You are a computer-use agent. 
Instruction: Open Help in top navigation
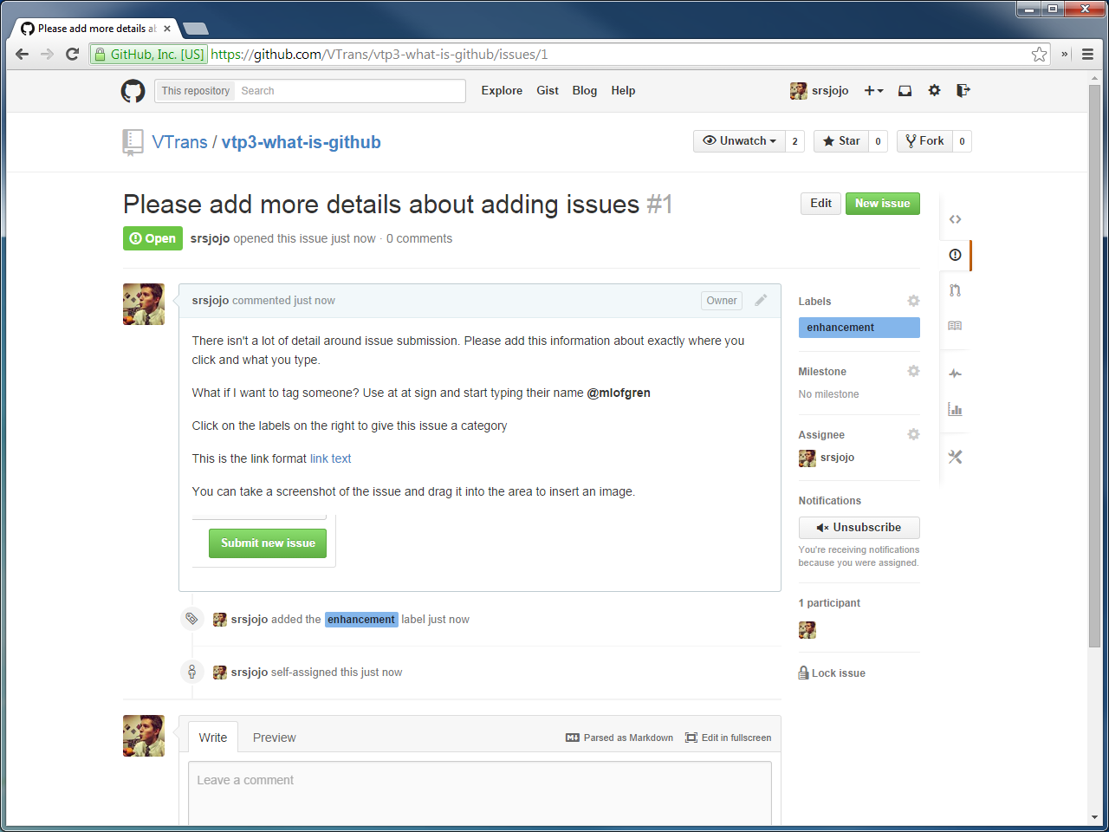[x=623, y=90]
